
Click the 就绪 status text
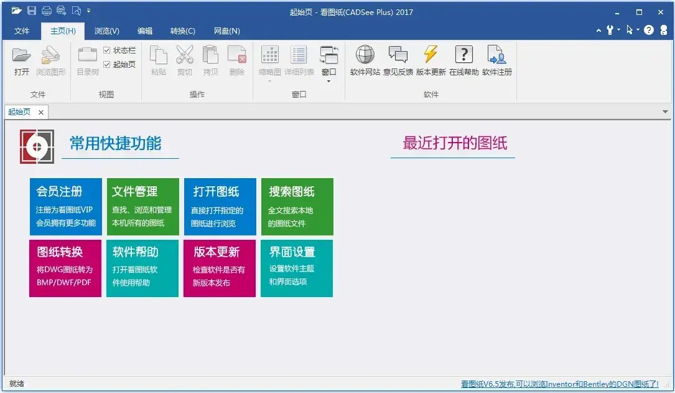tap(17, 384)
